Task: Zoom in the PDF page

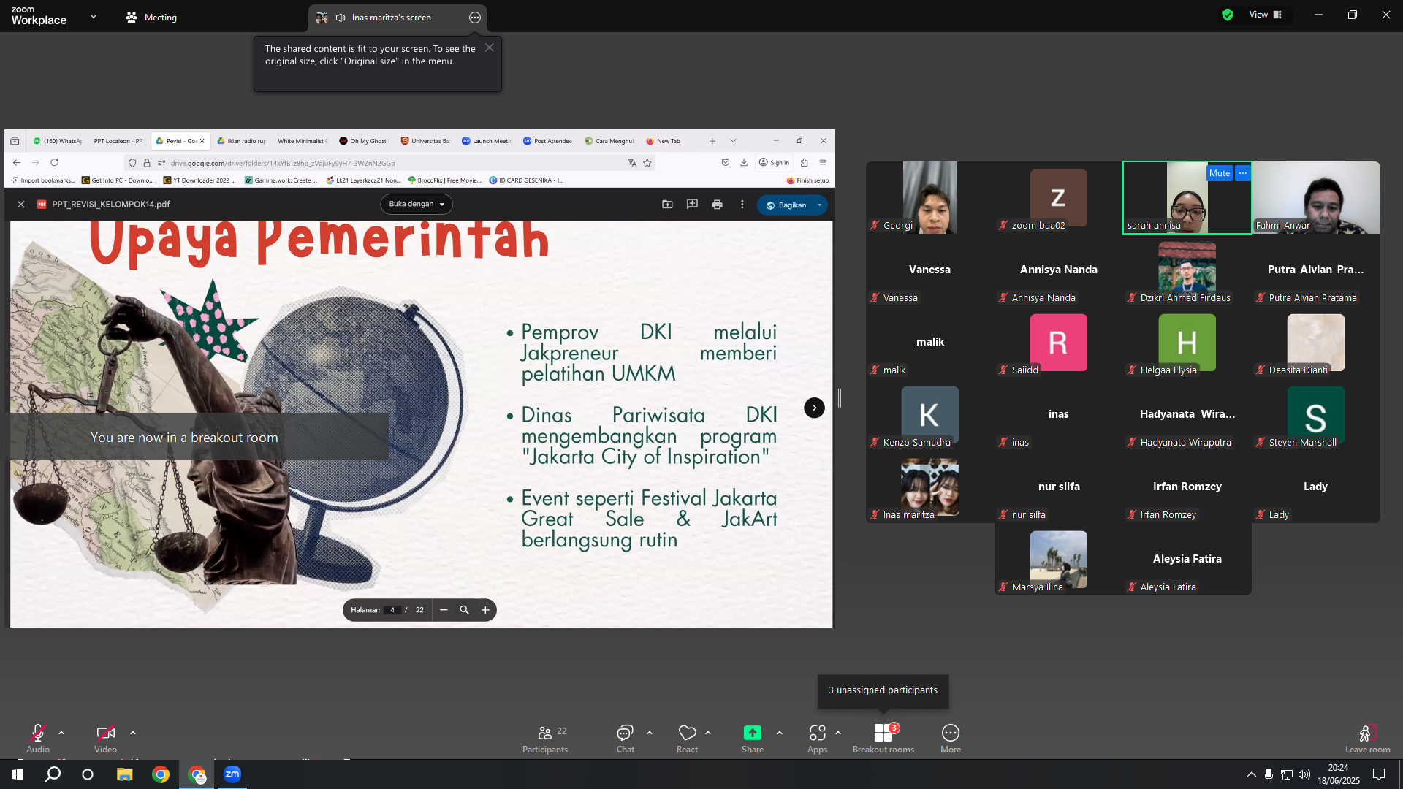Action: pyautogui.click(x=485, y=610)
